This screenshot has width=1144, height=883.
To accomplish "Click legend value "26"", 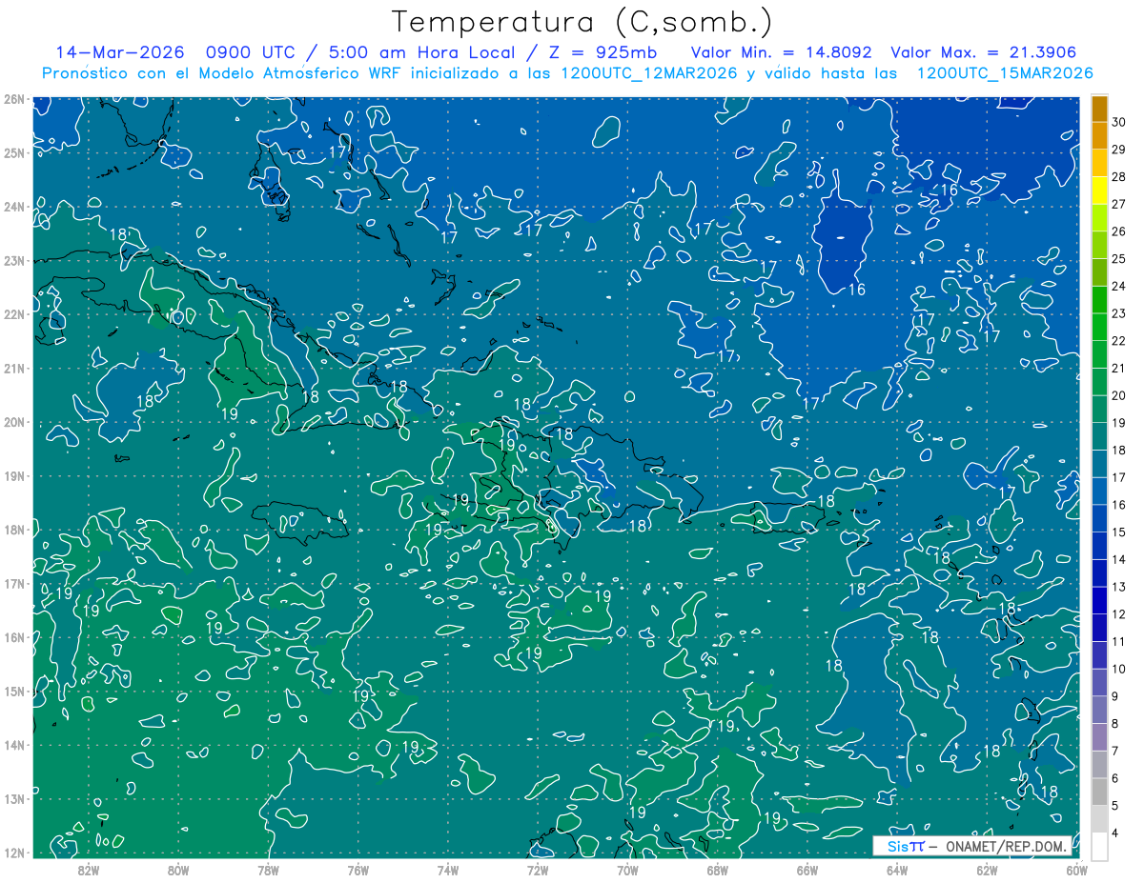I will (1118, 231).
